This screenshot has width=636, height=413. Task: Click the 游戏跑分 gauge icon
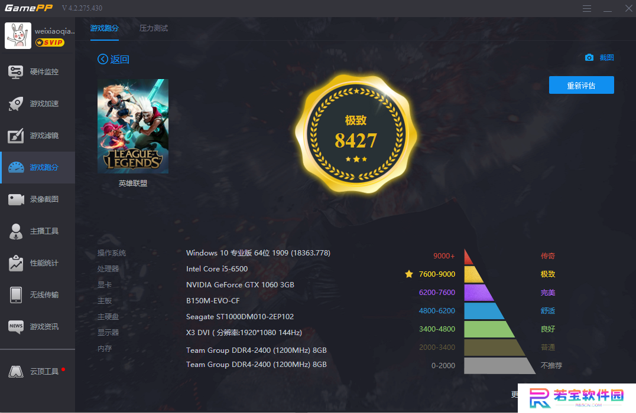pos(16,167)
